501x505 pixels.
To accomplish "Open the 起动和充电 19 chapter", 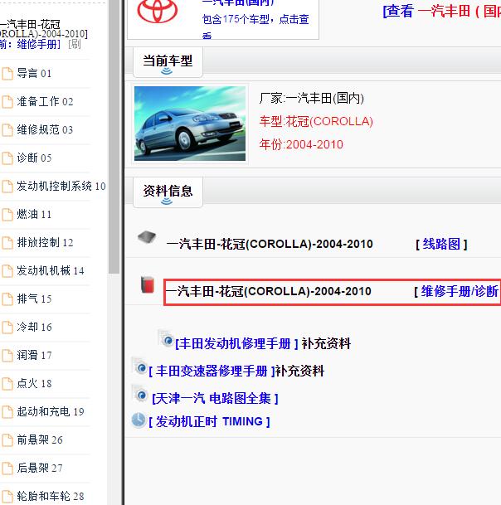I will (51, 412).
